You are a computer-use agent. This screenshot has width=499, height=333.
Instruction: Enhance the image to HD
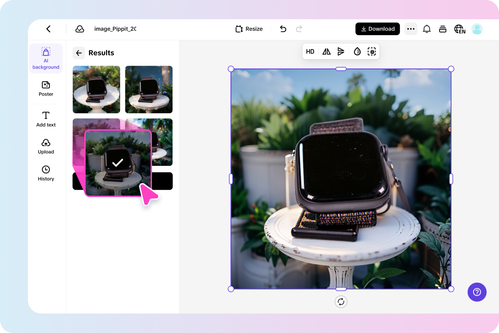[x=310, y=51]
